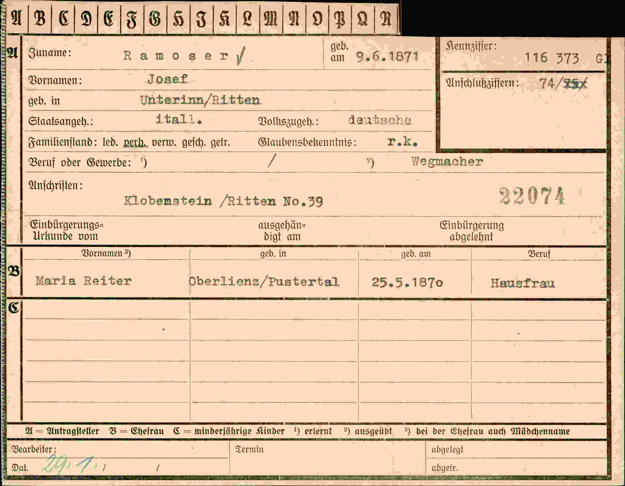This screenshot has width=625, height=486.
Task: Click the Kennziffer number '116 373'
Action: (x=552, y=58)
